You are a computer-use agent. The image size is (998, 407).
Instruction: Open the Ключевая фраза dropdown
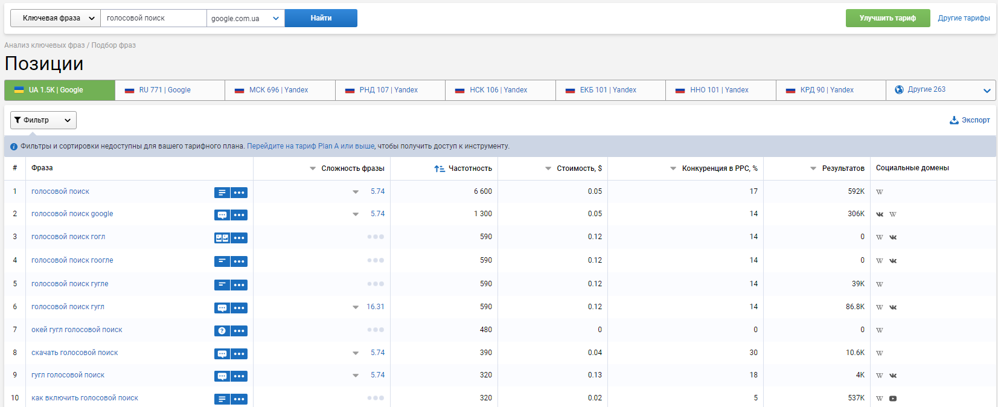point(56,18)
